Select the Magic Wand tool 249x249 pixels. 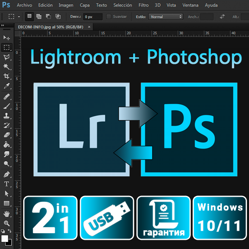[7, 67]
